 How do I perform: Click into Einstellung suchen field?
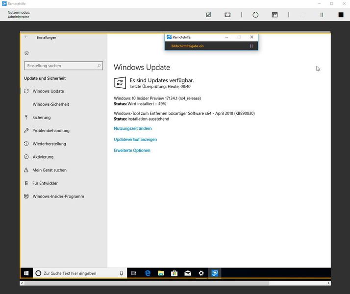[x=63, y=66]
